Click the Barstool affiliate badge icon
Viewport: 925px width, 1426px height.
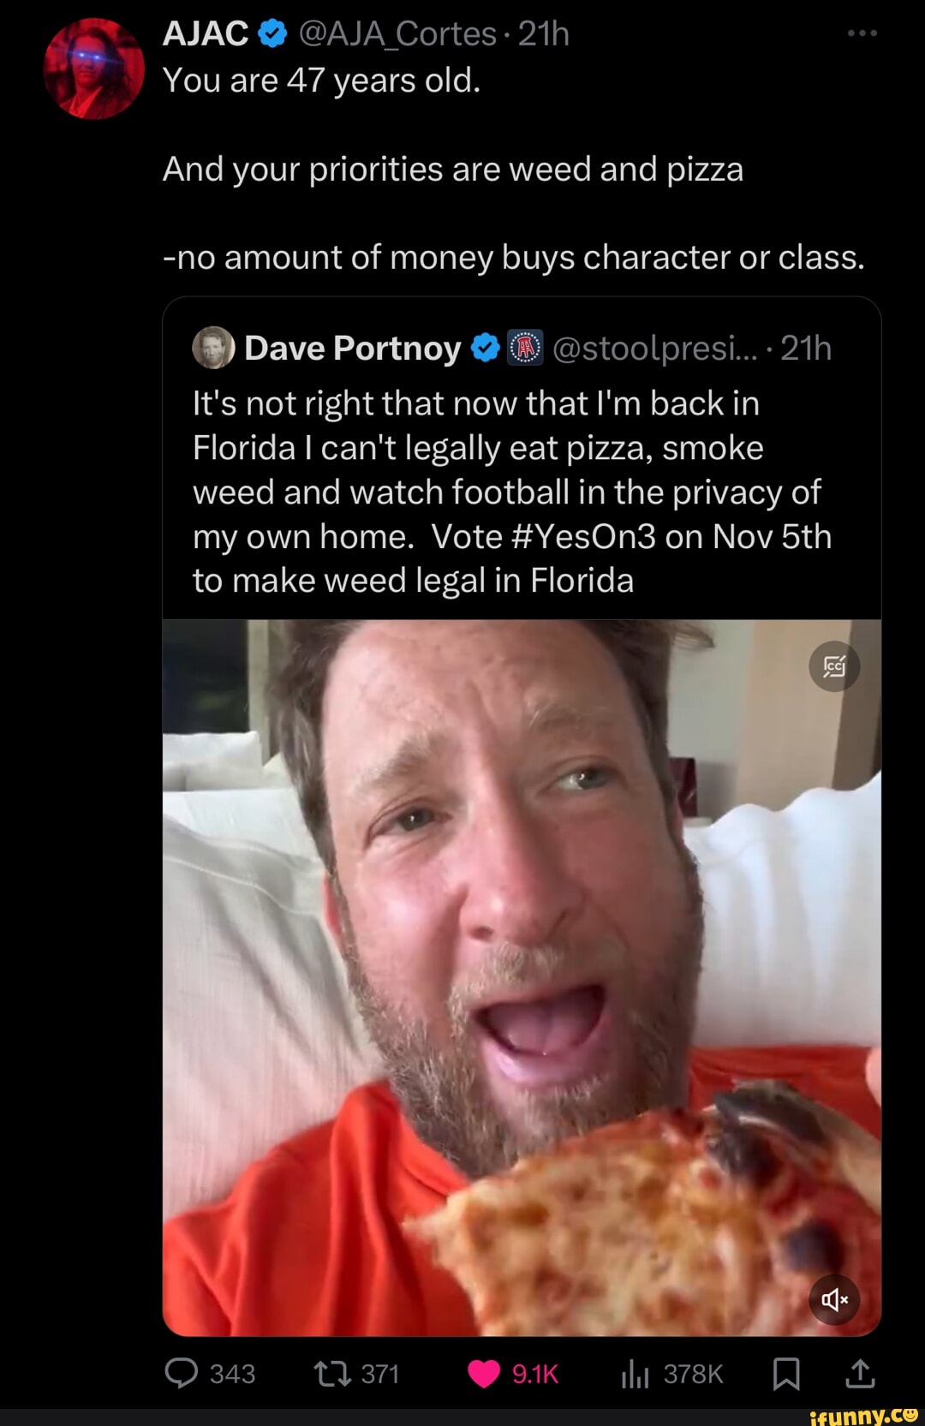point(526,348)
